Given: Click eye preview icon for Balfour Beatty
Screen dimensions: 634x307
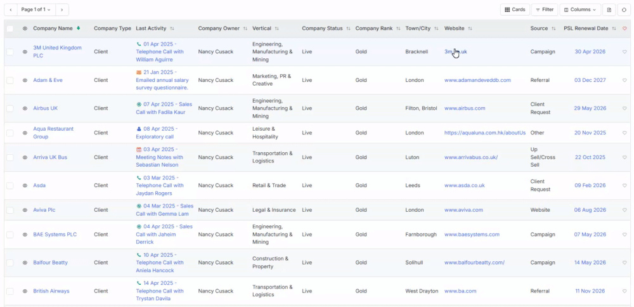Looking at the screenshot, I should point(25,263).
